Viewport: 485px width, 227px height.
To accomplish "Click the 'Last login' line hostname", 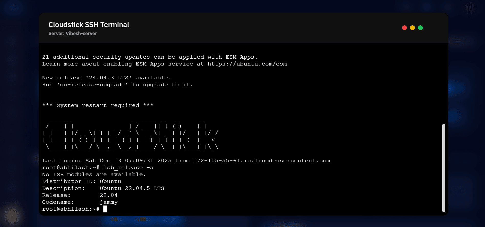I will 261,161.
